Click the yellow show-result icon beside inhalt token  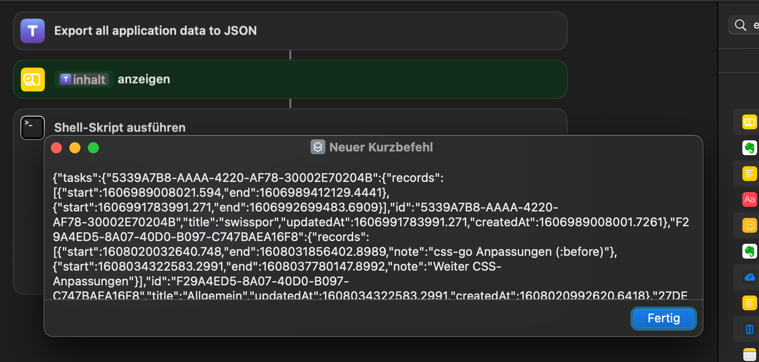[x=32, y=79]
